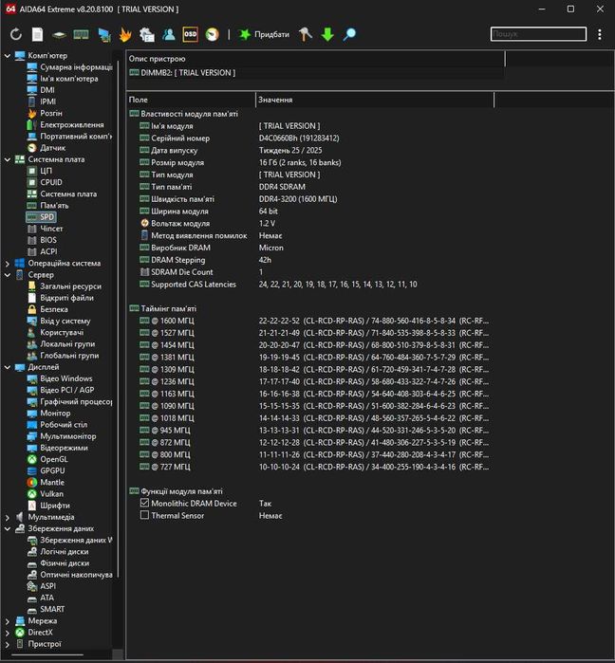The height and width of the screenshot is (663, 615).
Task: Select the Supported CAS Latencies row
Action: 308,285
